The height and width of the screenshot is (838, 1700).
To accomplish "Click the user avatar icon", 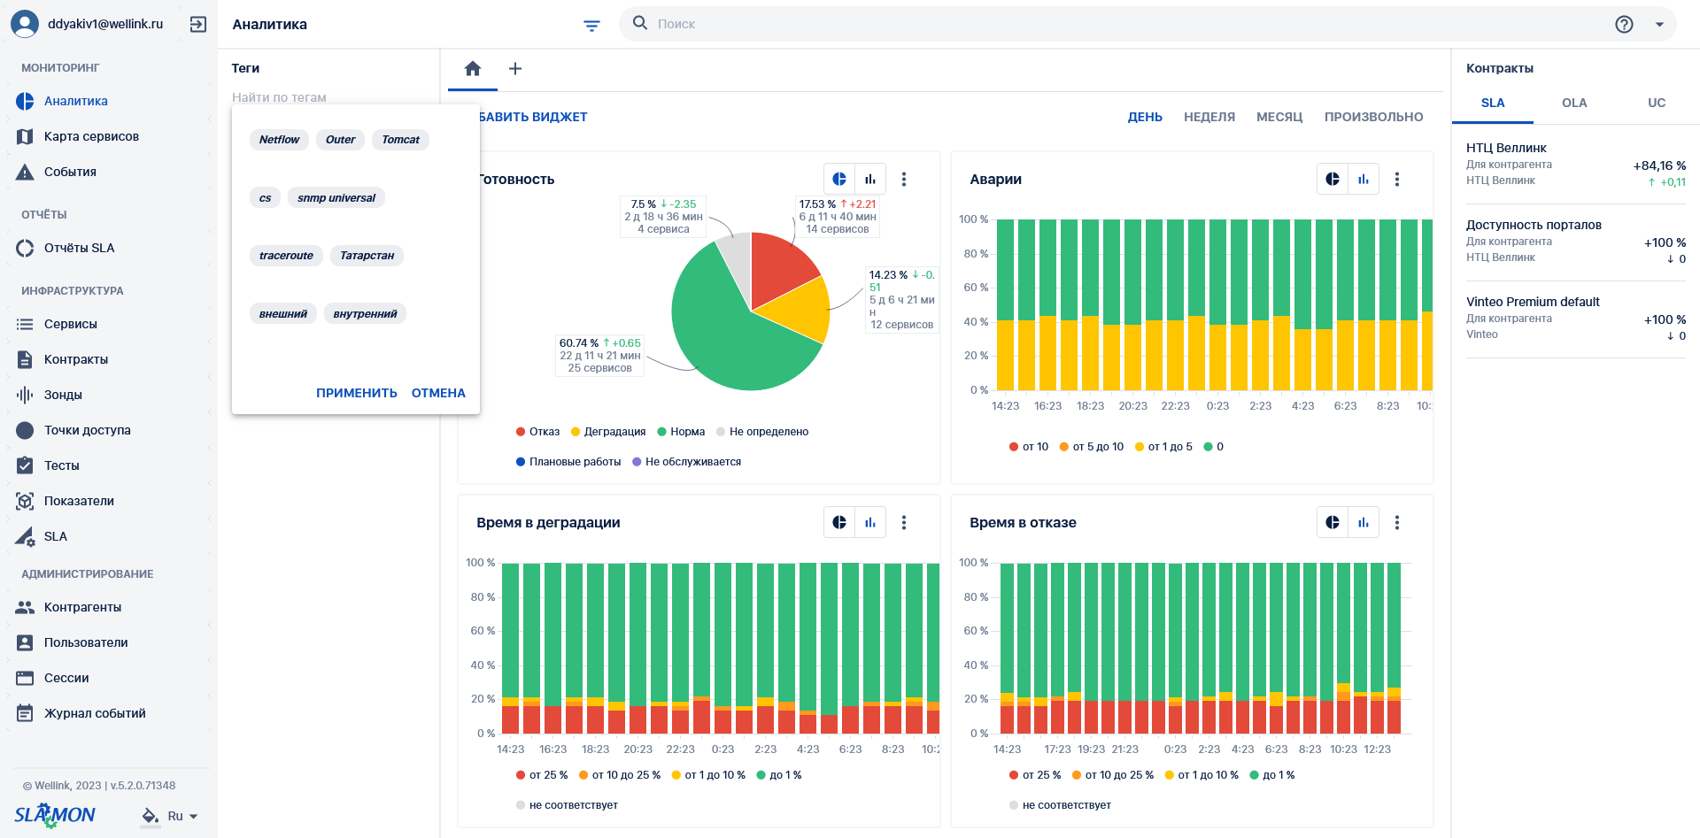I will [25, 24].
